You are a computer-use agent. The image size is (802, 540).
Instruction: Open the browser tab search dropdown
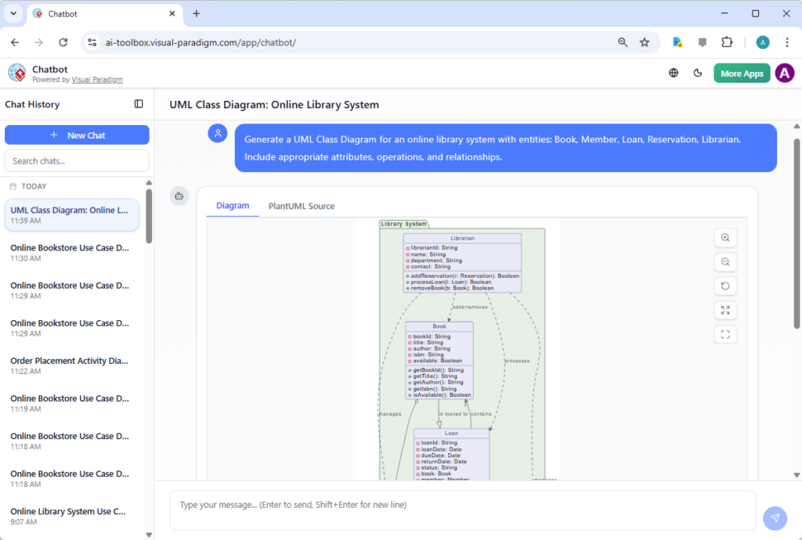pyautogui.click(x=13, y=13)
